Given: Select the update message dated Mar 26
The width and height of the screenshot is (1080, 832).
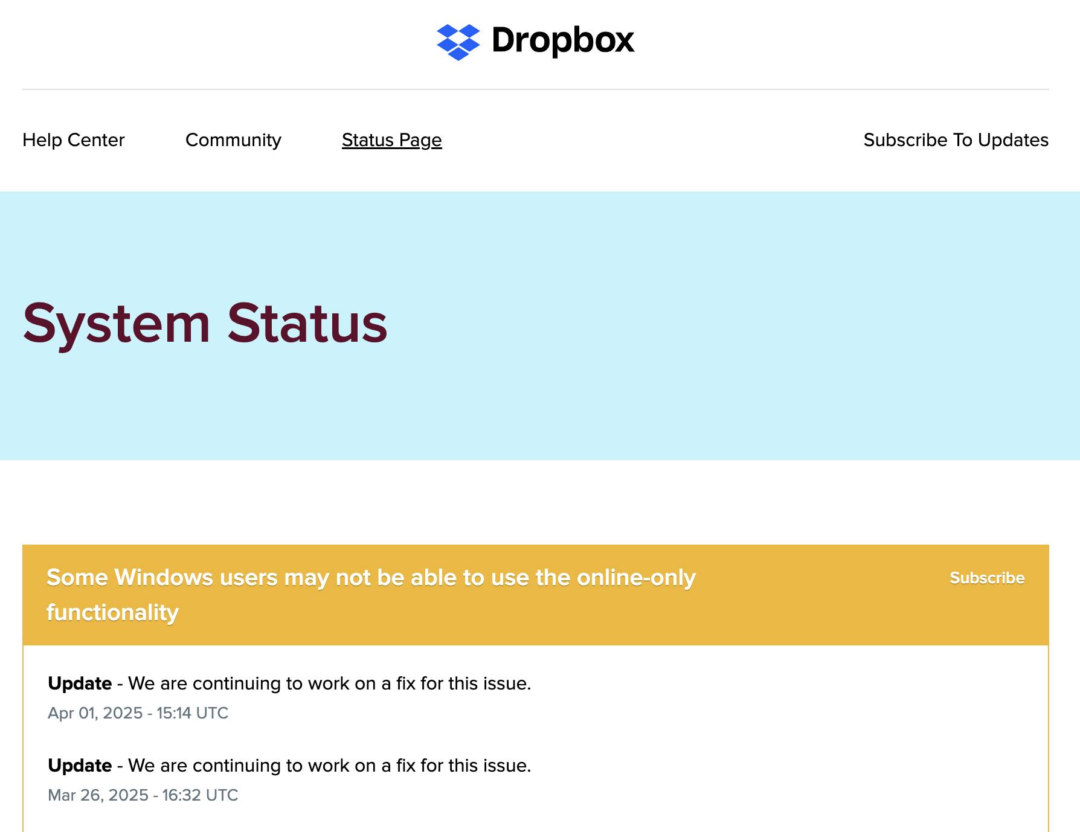Looking at the screenshot, I should 289,766.
